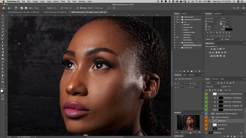Image resolution: width=246 pixels, height=138 pixels.
Task: Lock transparent pixels in Layers panel
Action: pos(210,90)
